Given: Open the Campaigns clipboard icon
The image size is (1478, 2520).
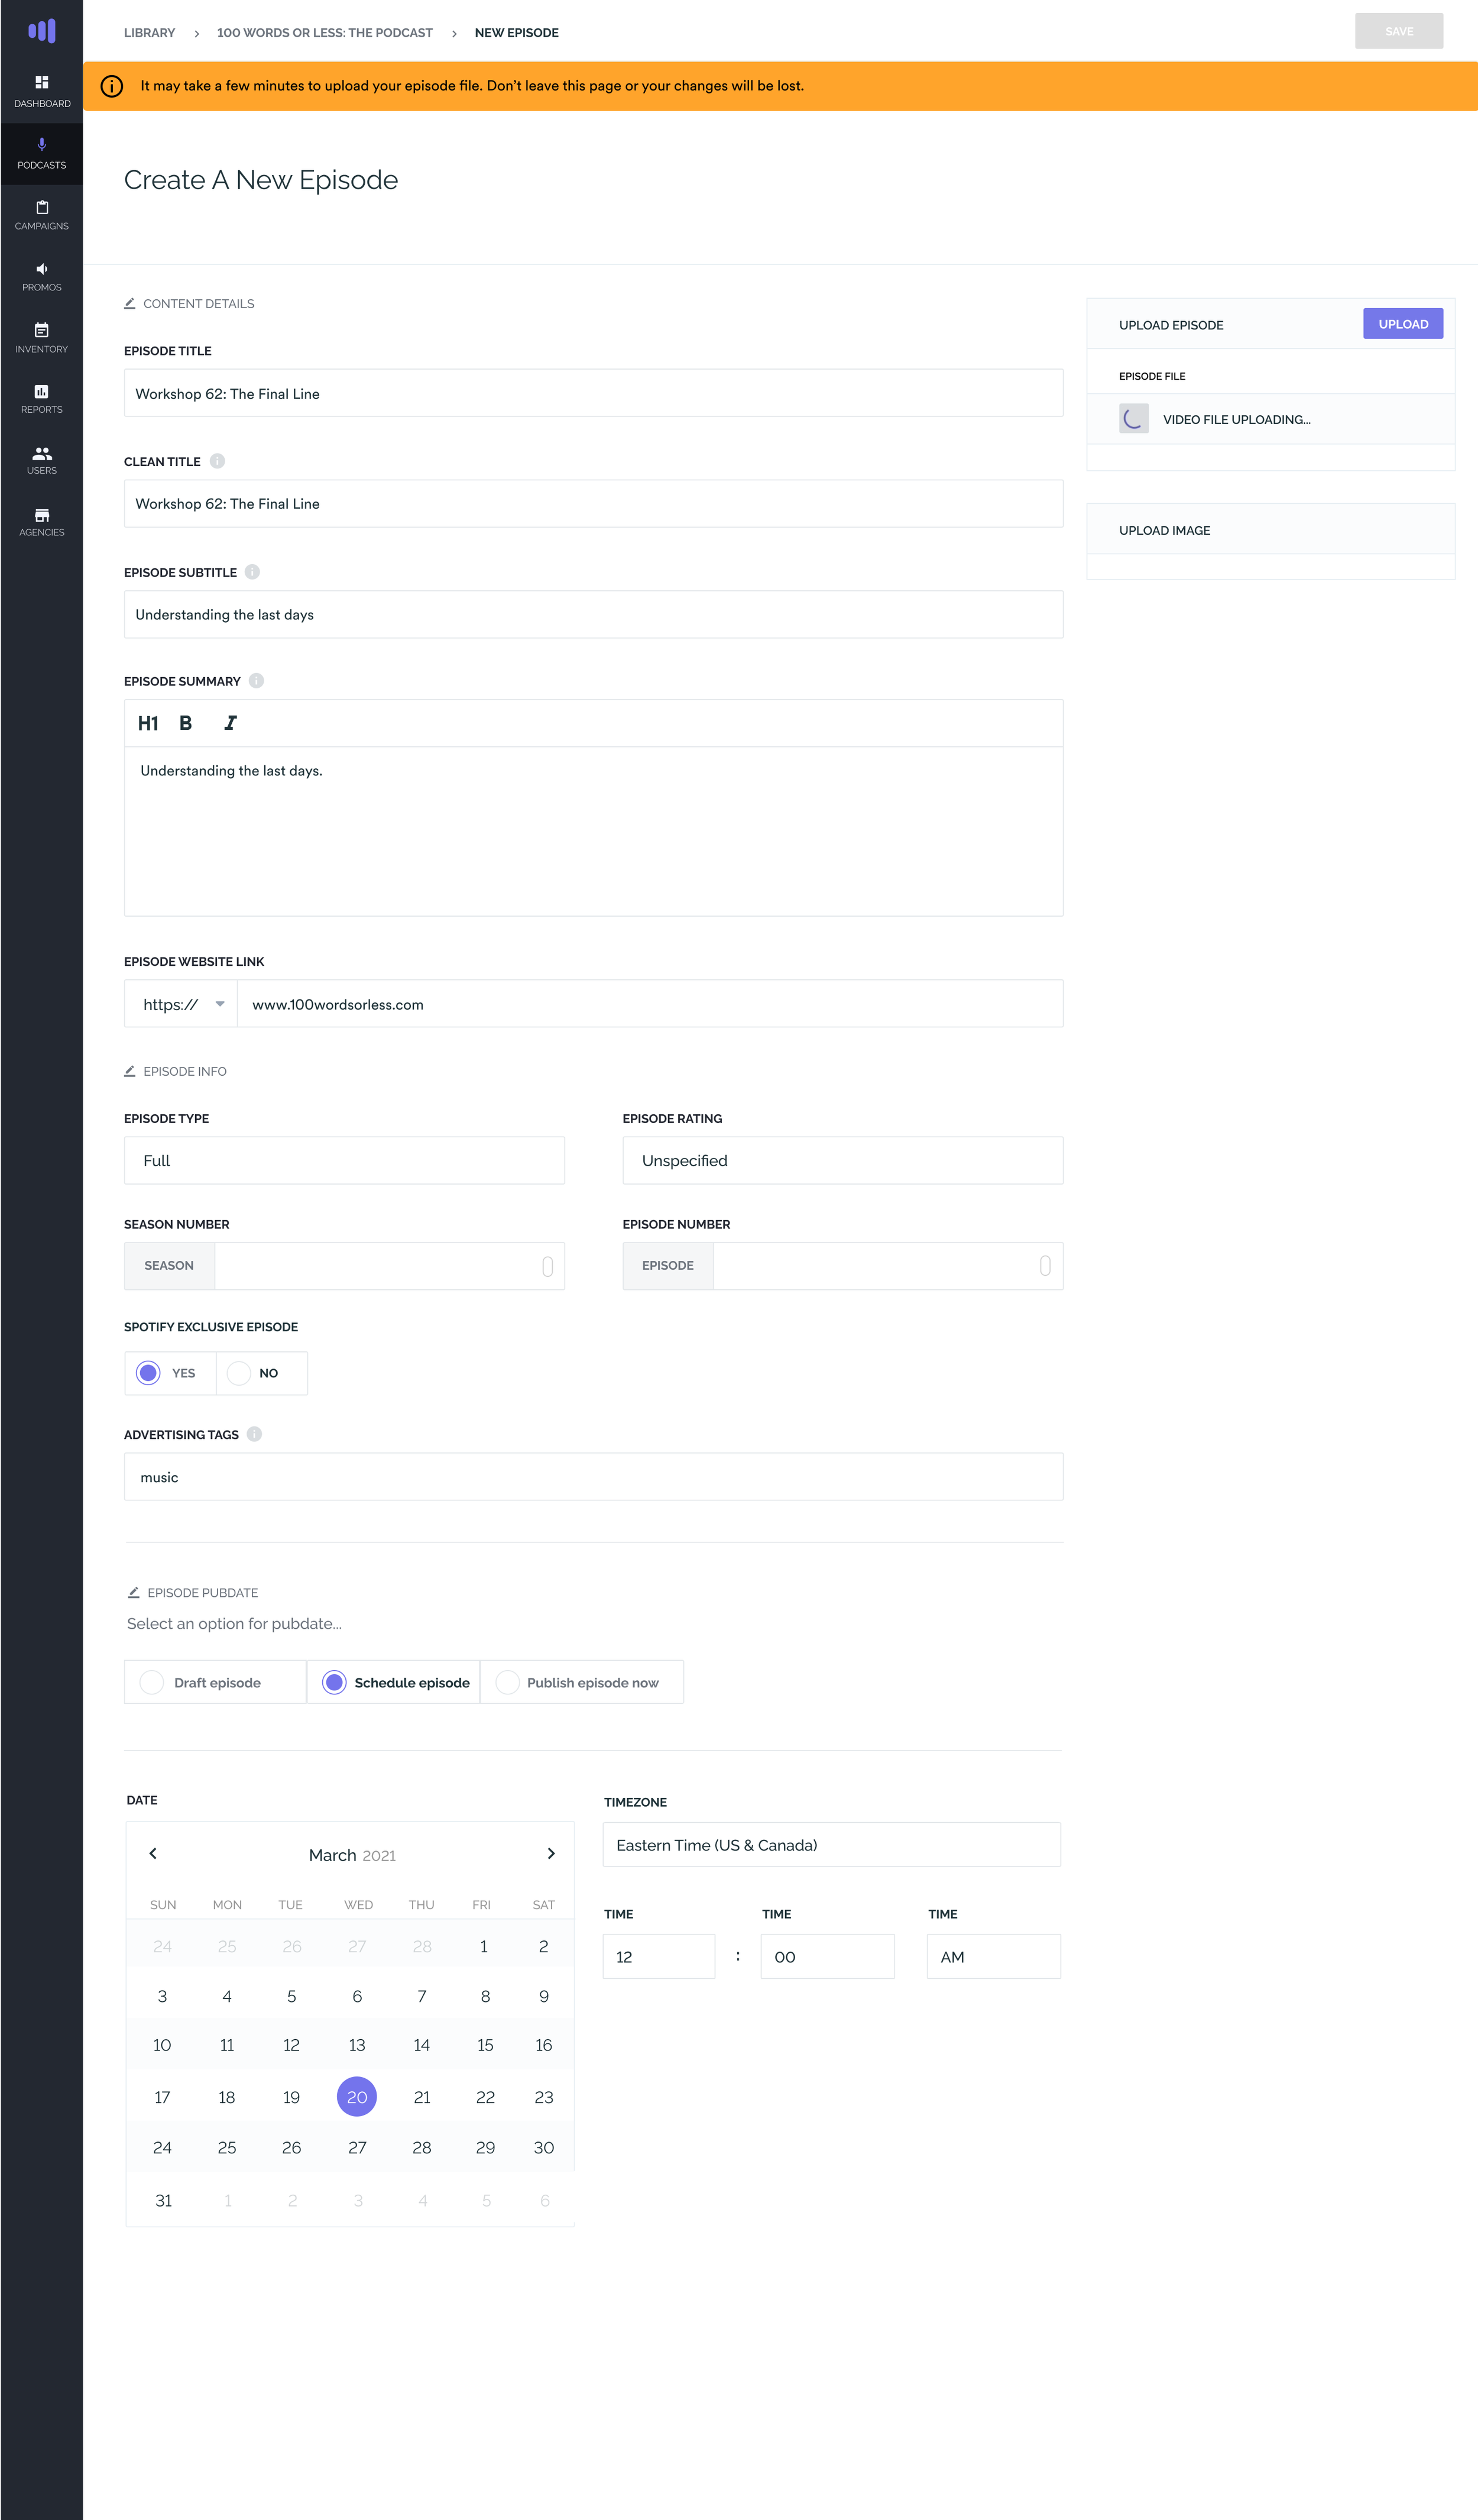Looking at the screenshot, I should click(42, 208).
